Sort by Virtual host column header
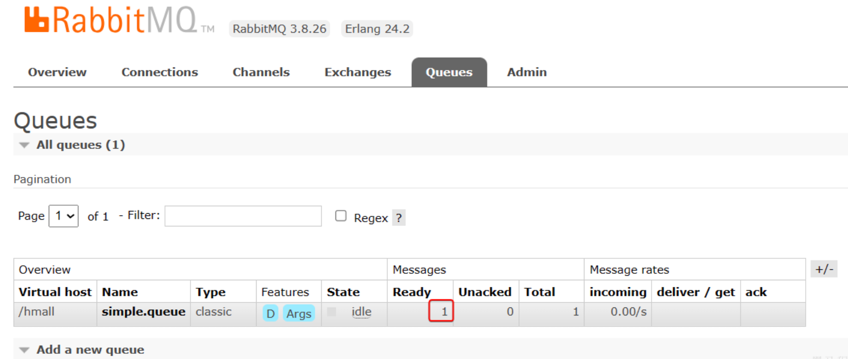Image resolution: width=848 pixels, height=359 pixels. [x=55, y=292]
